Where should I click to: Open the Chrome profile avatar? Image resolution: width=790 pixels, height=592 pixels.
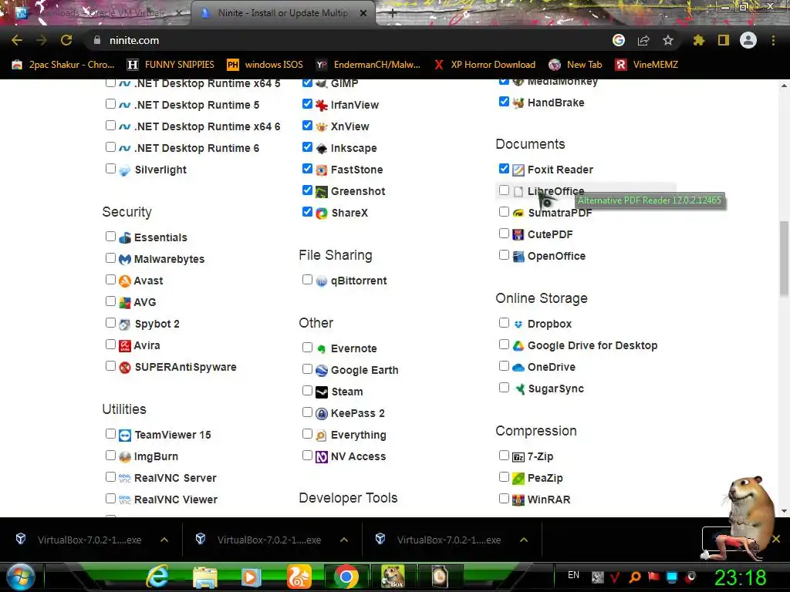[748, 40]
